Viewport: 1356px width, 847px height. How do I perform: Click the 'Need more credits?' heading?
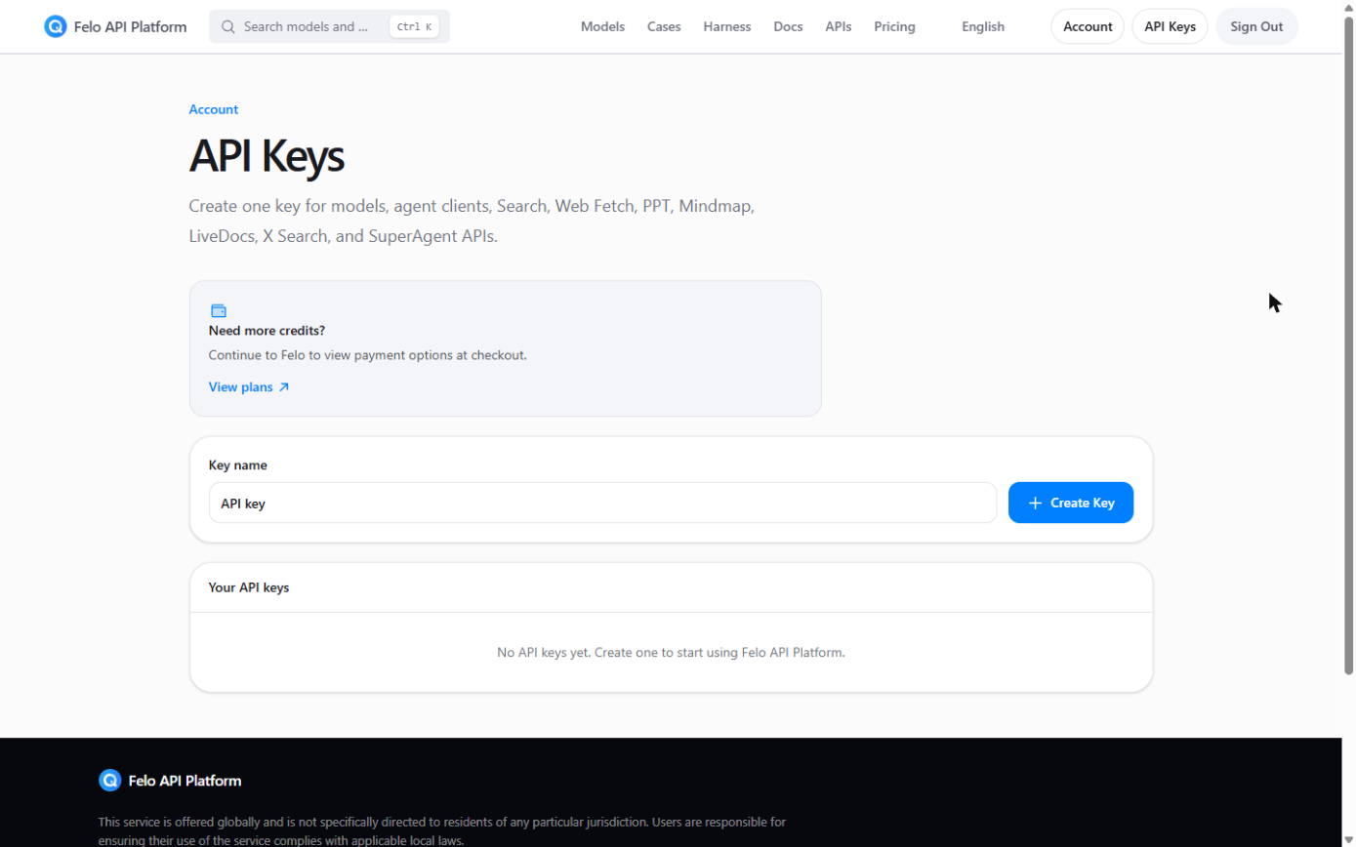(x=267, y=331)
